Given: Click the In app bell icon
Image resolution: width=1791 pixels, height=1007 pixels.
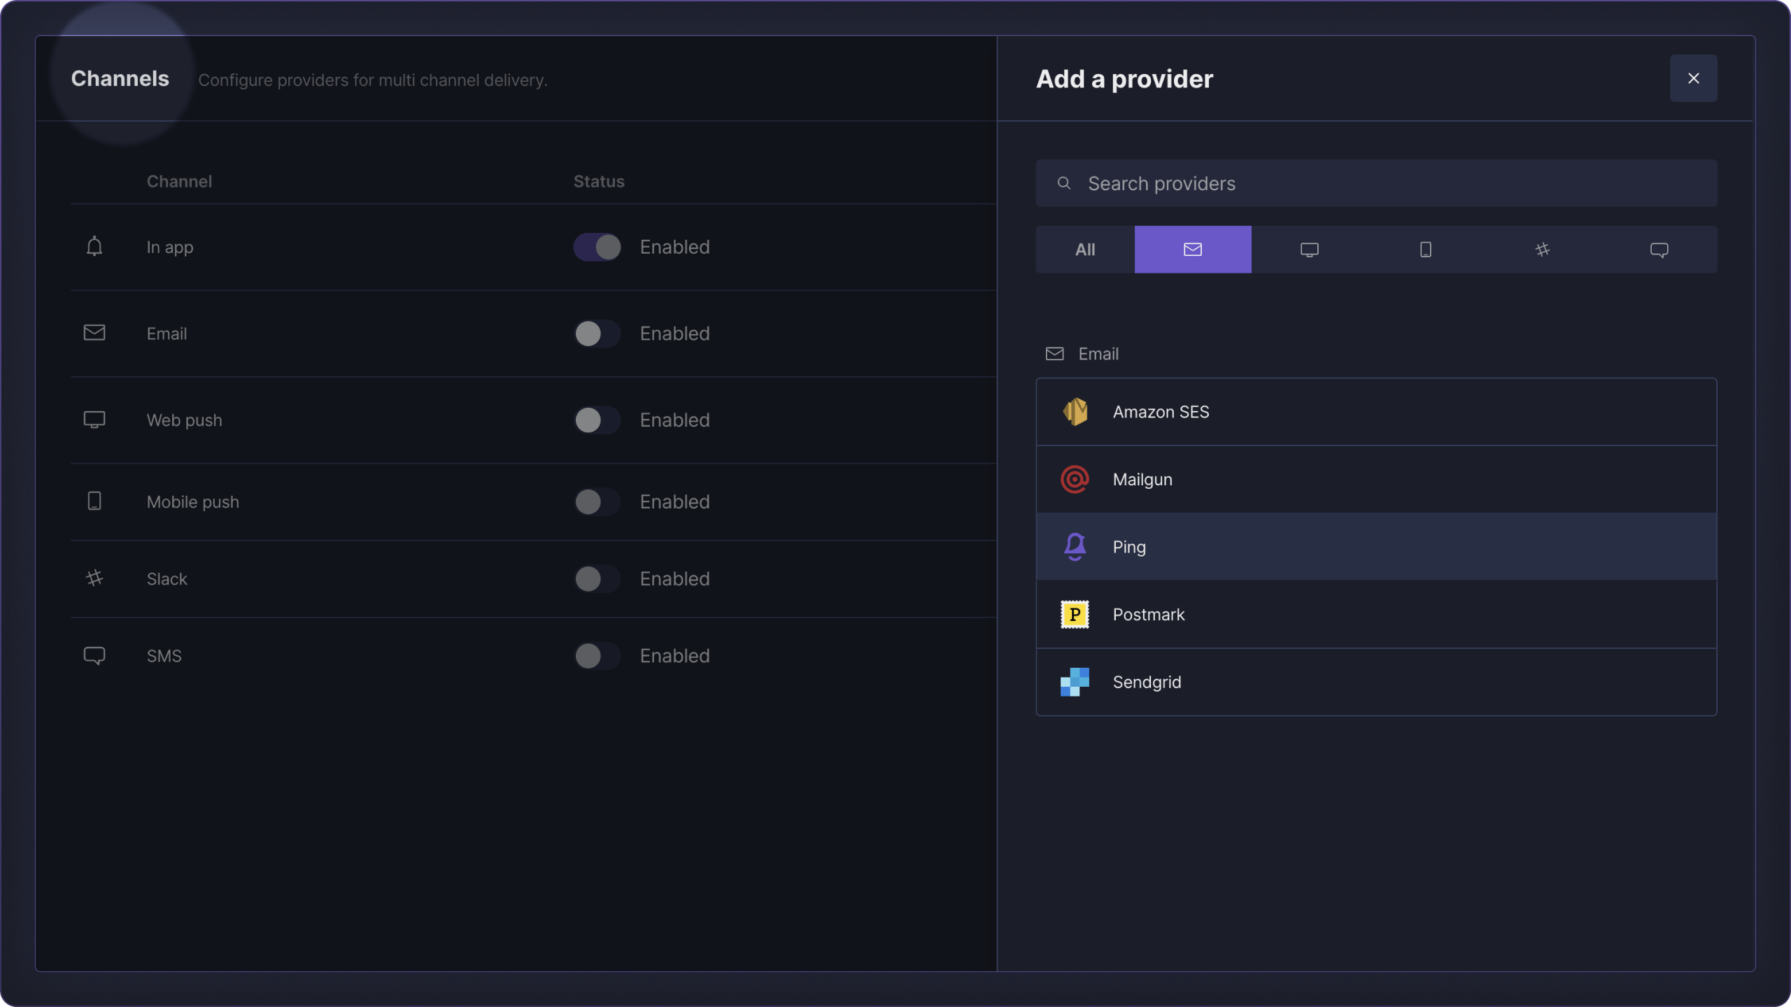Looking at the screenshot, I should pyautogui.click(x=94, y=246).
